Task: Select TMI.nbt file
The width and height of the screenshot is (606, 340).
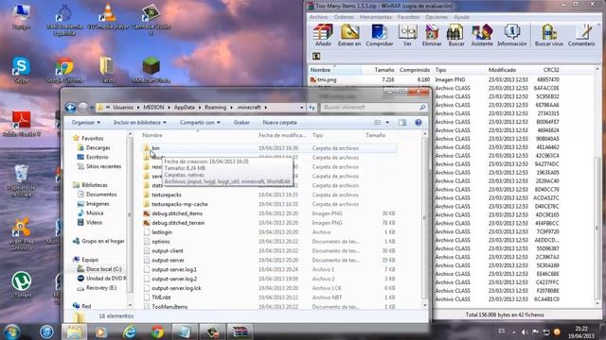Action: point(161,297)
